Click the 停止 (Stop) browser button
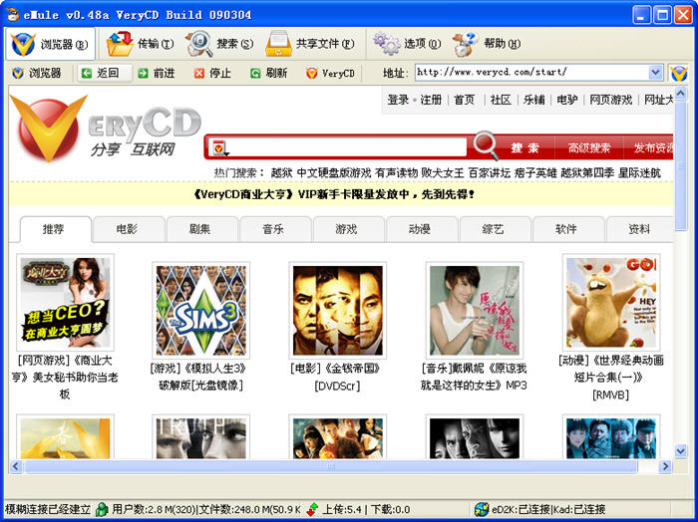The image size is (698, 522). coord(210,73)
